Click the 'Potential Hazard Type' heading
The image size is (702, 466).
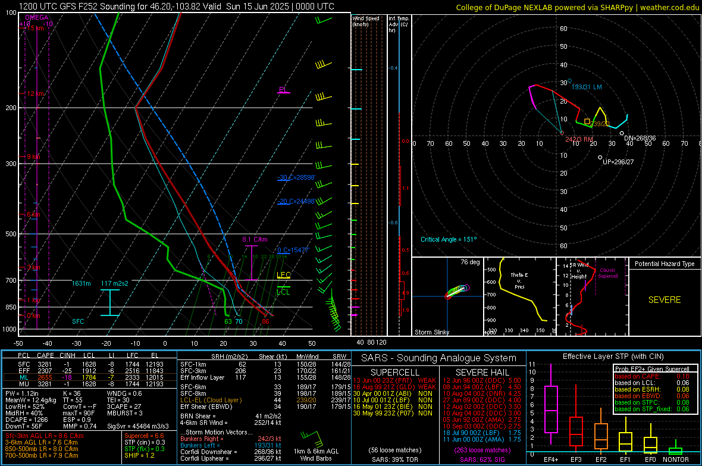coord(665,264)
